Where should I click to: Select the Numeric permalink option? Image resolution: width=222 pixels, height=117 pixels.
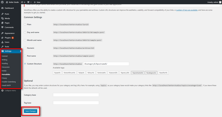(x=25, y=48)
